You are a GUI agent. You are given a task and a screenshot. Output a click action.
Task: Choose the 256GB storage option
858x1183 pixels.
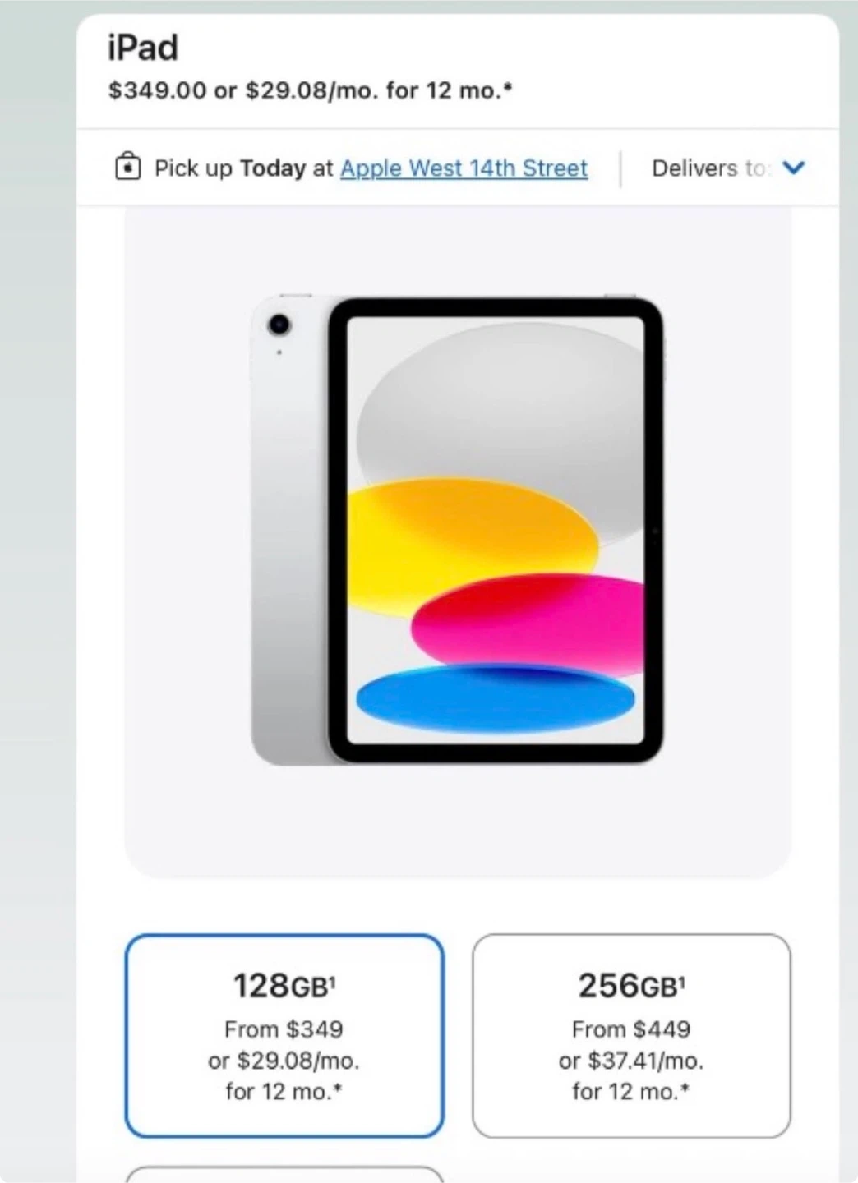tap(631, 1035)
